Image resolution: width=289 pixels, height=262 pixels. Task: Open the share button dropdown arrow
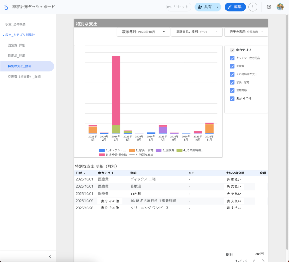(217, 7)
